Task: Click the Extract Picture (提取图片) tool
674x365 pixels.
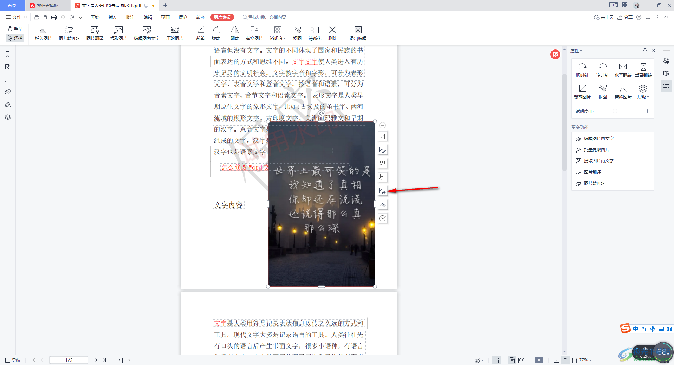Action: click(119, 33)
